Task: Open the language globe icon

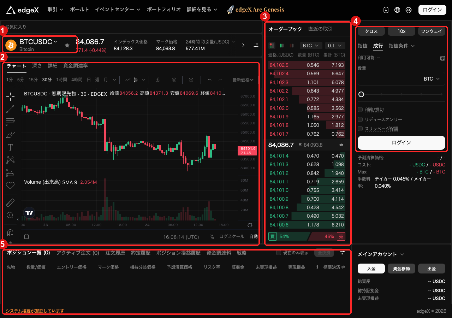Action: pyautogui.click(x=397, y=10)
